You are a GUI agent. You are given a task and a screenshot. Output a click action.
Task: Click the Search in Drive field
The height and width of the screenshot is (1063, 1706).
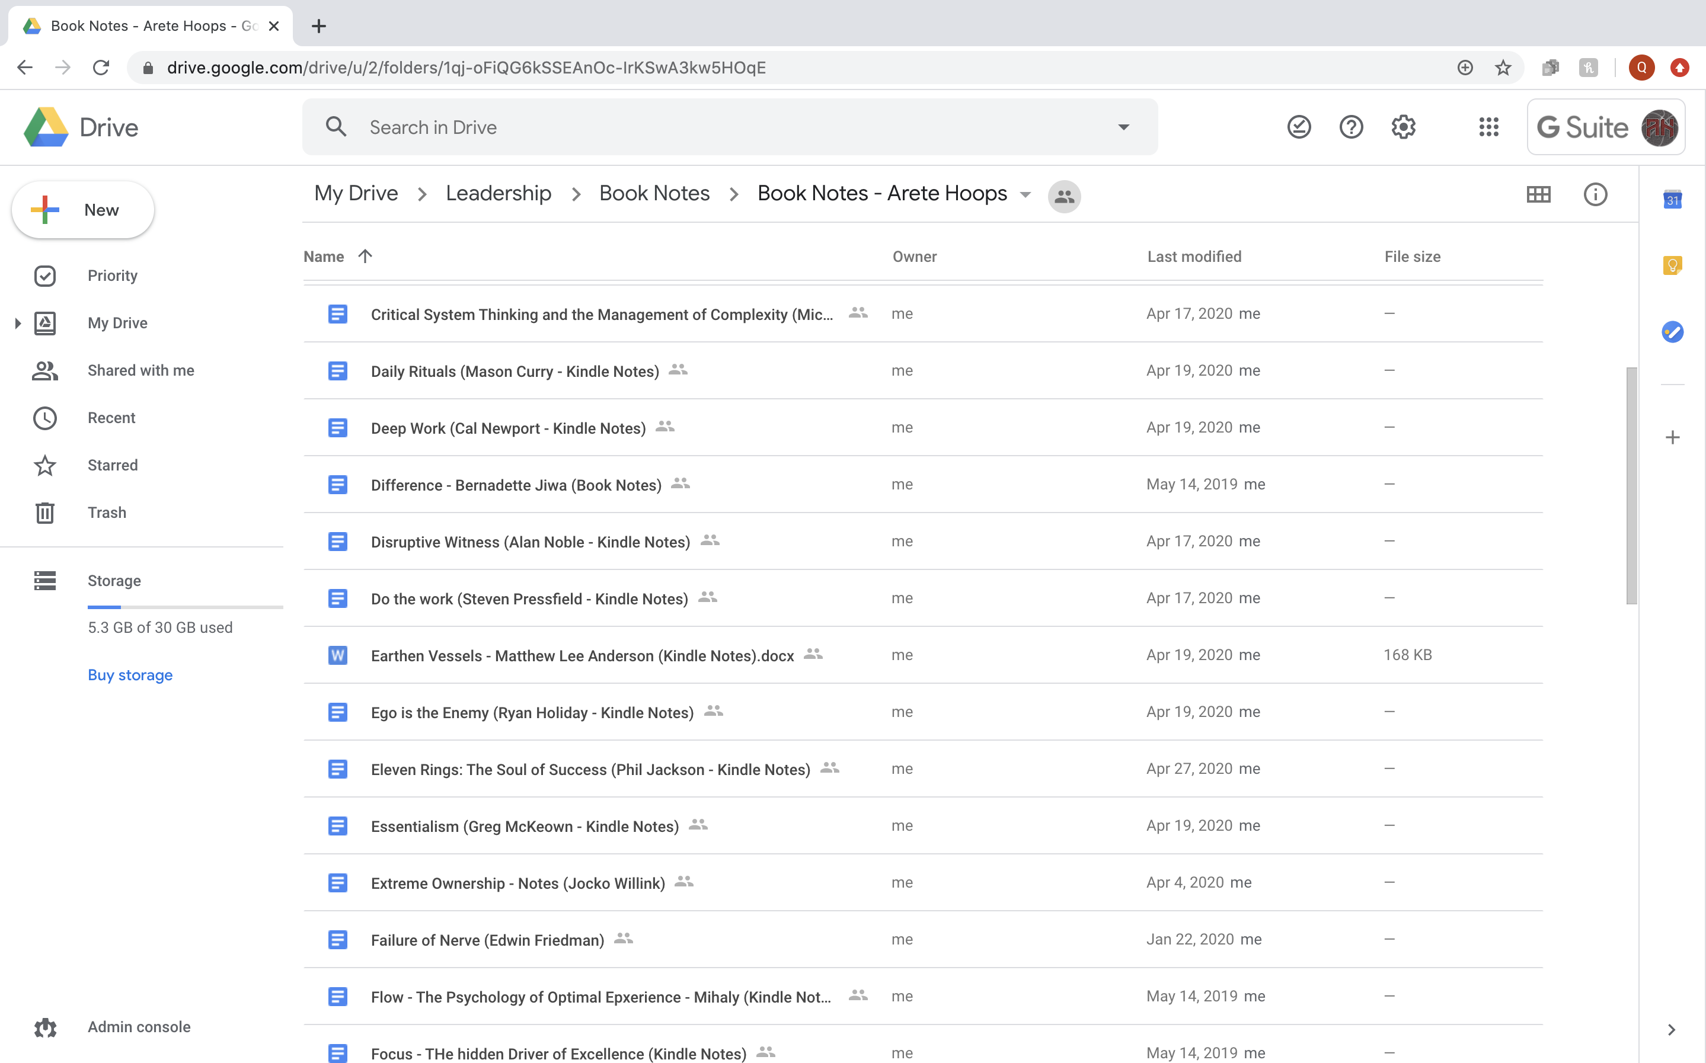click(730, 127)
